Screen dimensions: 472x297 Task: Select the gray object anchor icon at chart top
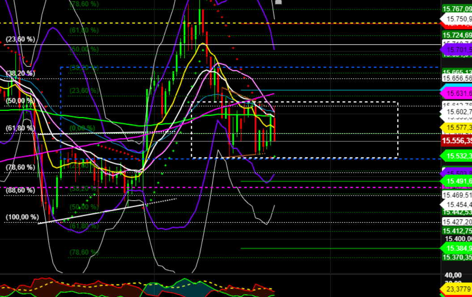click(279, 2)
